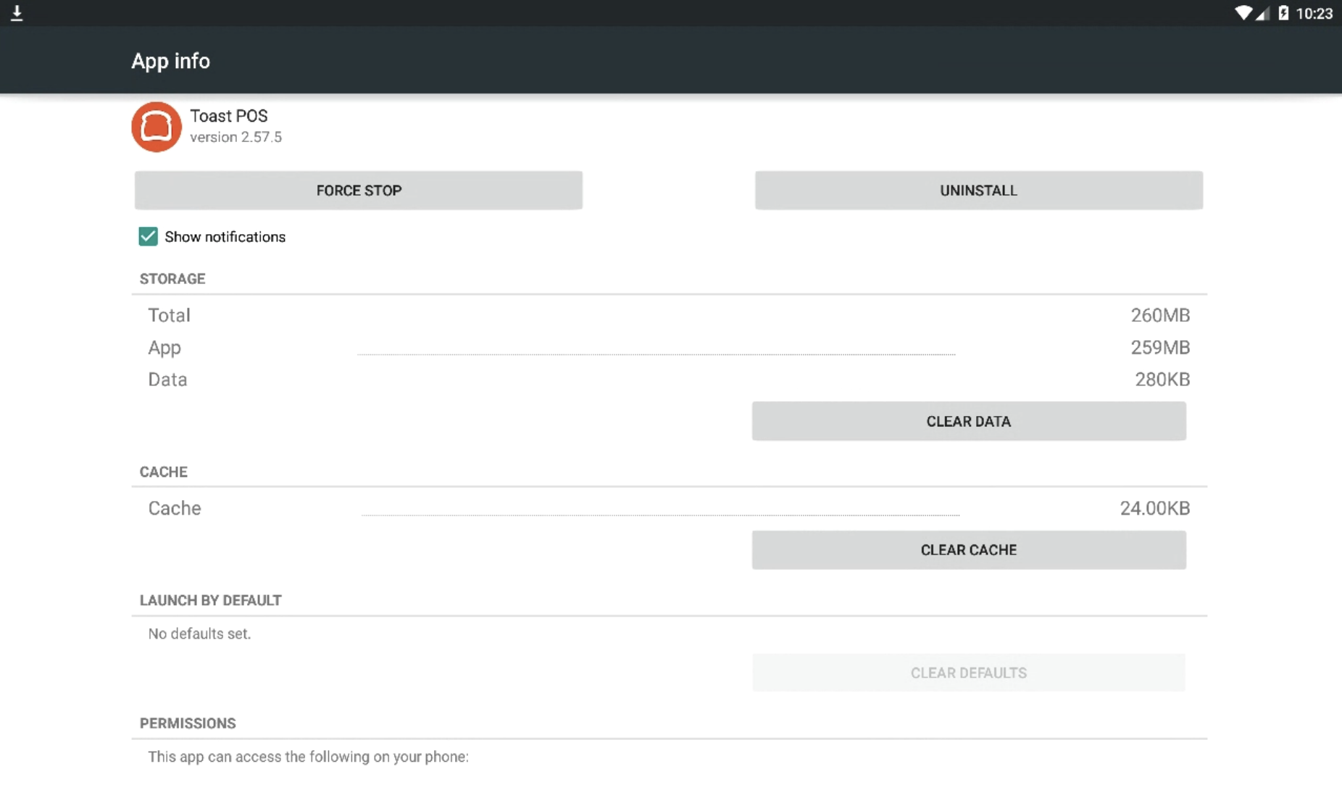This screenshot has height=790, width=1342.
Task: Click the Toast POS app icon
Action: coord(155,126)
